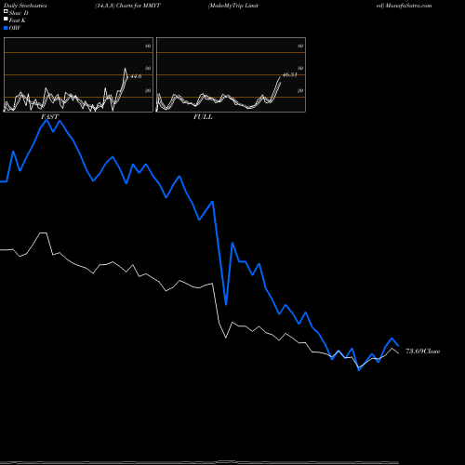Click the Slow D legend label

[19, 13]
